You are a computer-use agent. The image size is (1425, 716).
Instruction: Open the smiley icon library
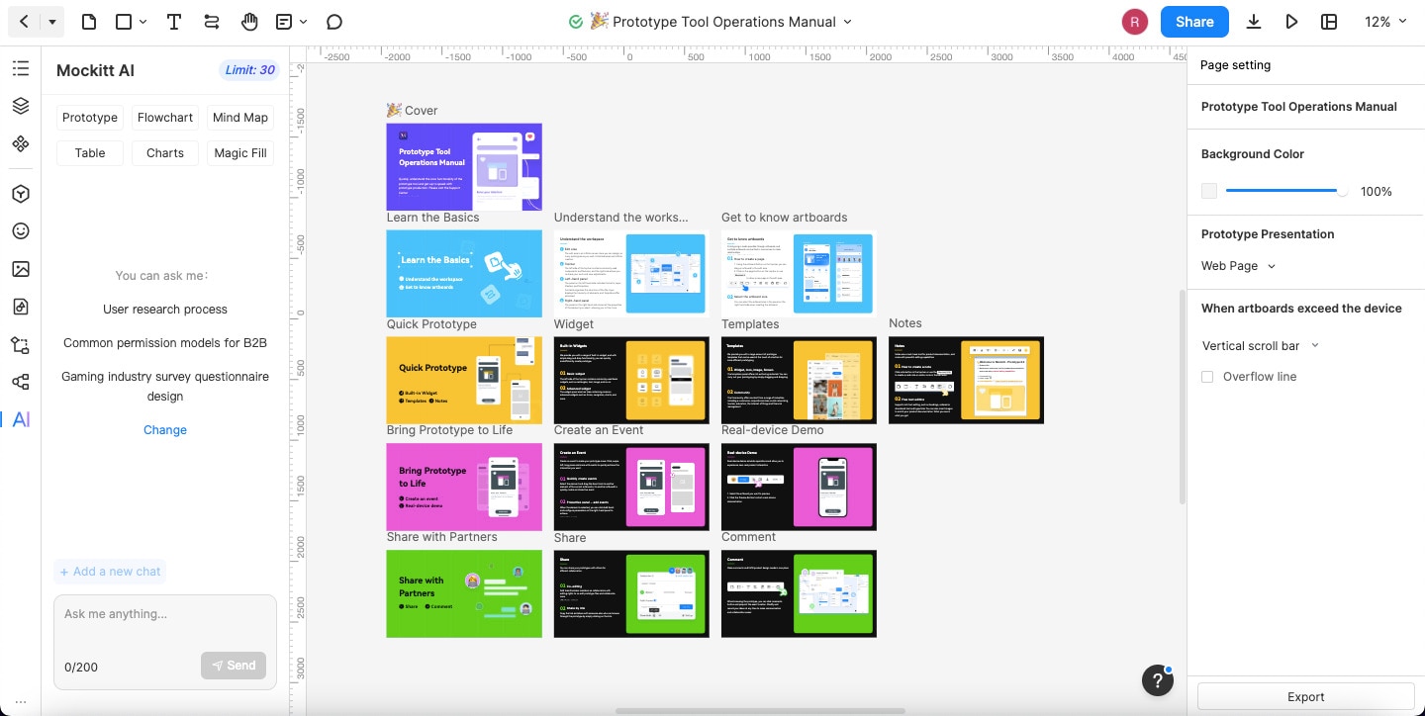pyautogui.click(x=21, y=231)
